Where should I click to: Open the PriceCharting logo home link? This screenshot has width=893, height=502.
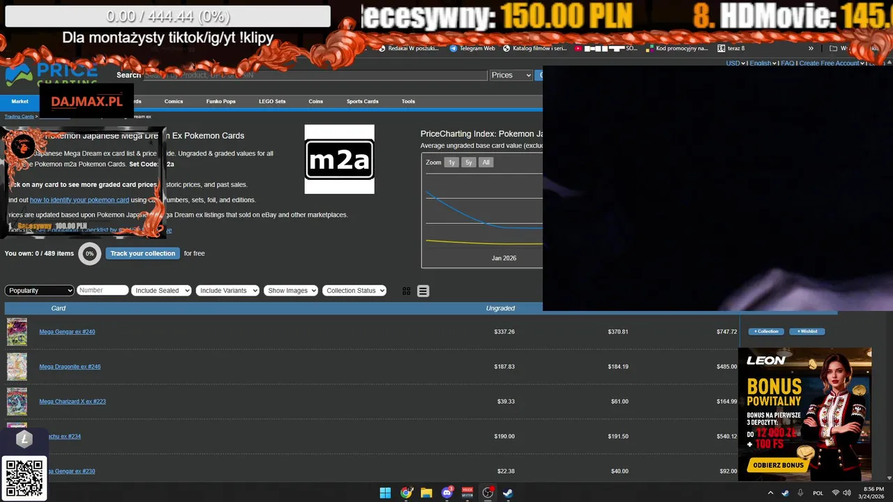click(x=52, y=75)
